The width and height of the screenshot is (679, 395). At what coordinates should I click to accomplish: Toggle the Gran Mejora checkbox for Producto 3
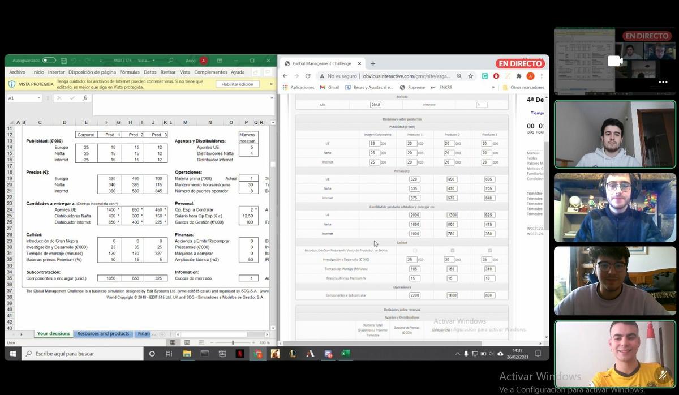tap(489, 250)
